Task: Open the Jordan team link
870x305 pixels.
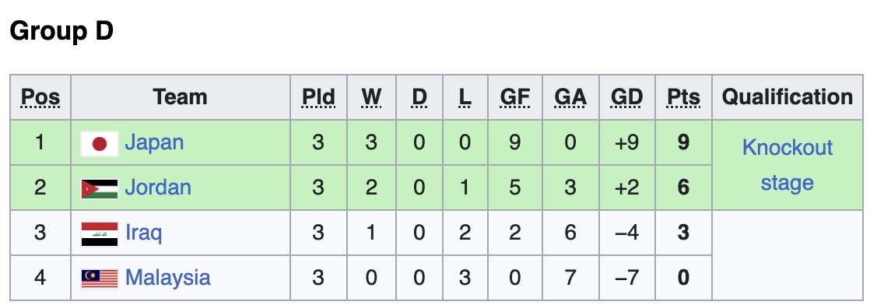Action: coord(158,188)
